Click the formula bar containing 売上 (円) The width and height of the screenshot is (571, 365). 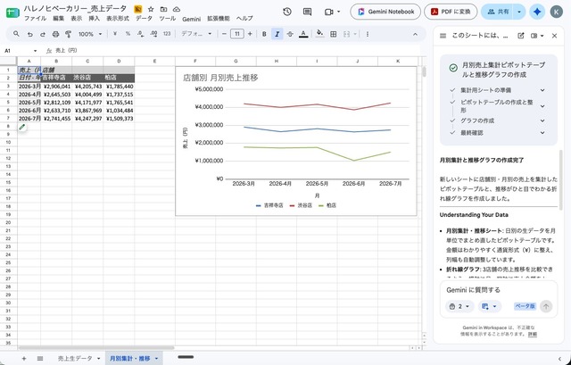233,51
